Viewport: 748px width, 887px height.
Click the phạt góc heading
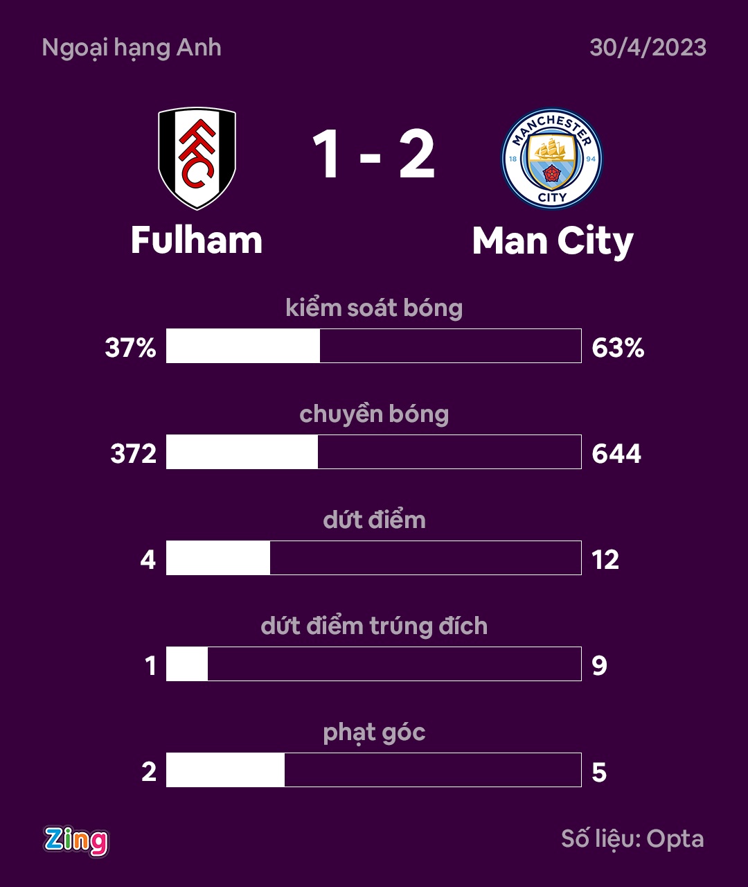pyautogui.click(x=374, y=732)
